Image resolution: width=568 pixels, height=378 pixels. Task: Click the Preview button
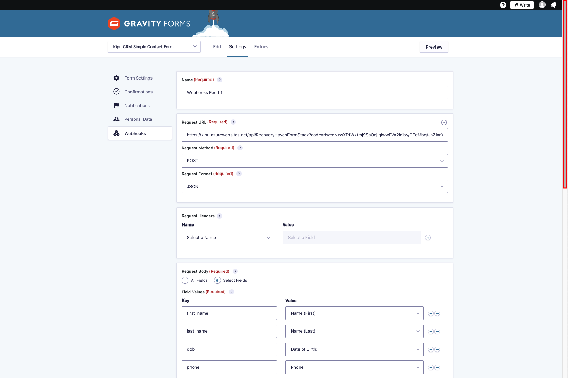click(434, 47)
